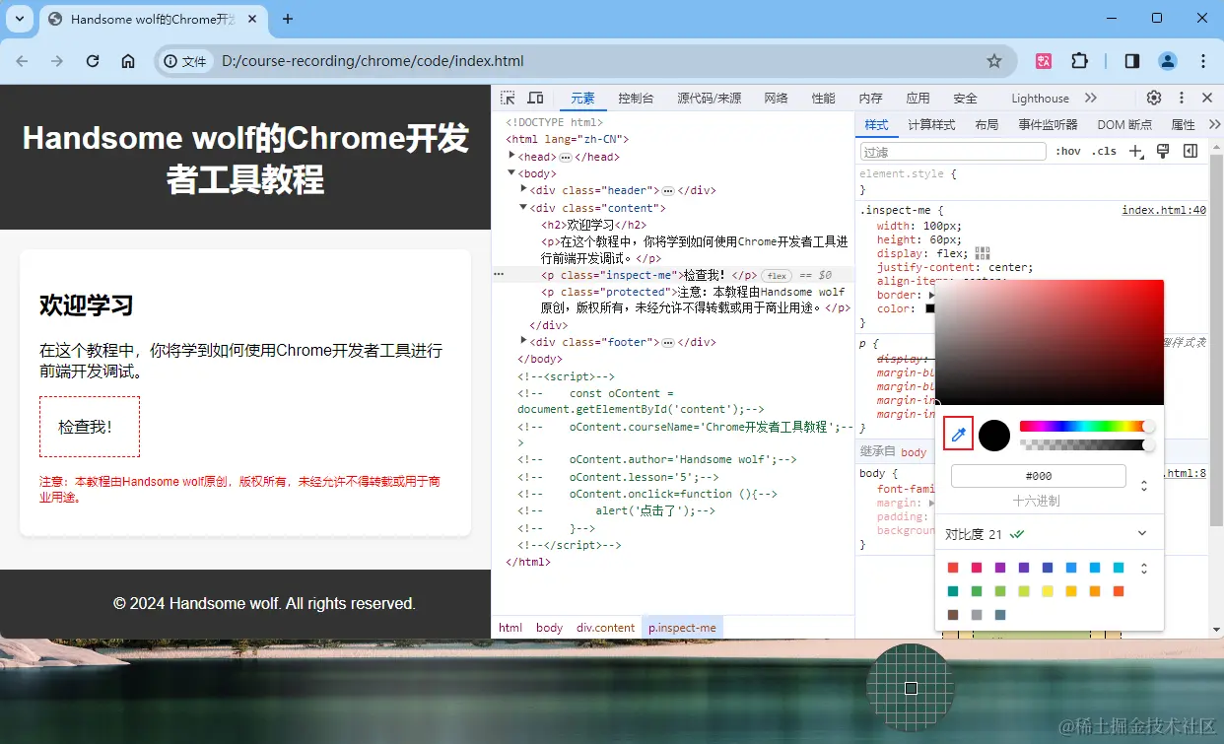
Task: Click the ellipsis in div class footer
Action: point(667,343)
